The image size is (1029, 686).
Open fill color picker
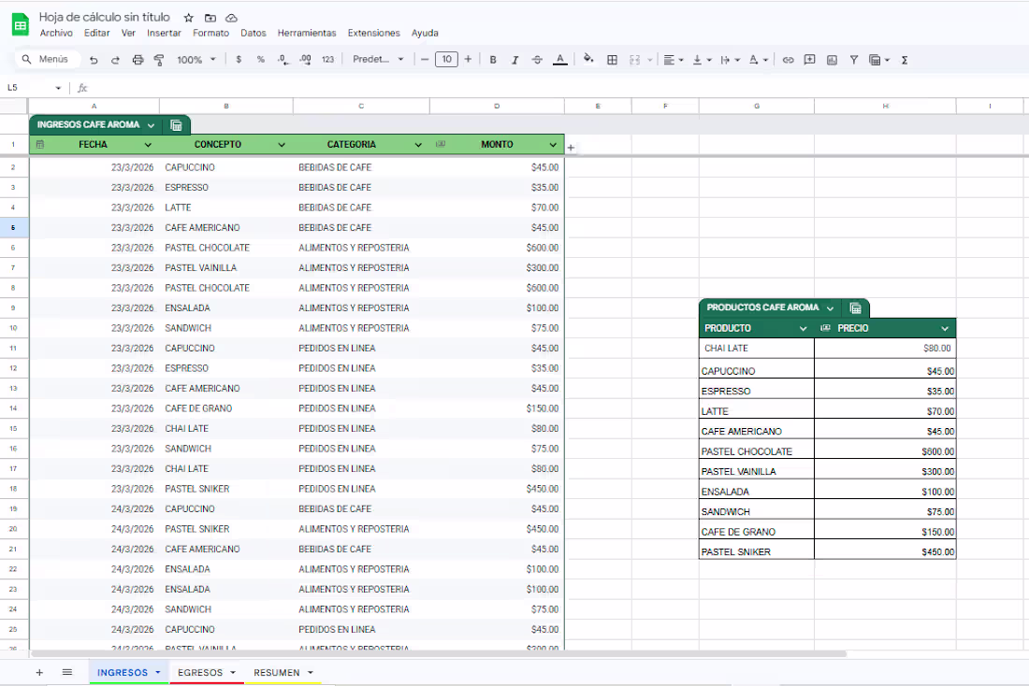[x=588, y=60]
